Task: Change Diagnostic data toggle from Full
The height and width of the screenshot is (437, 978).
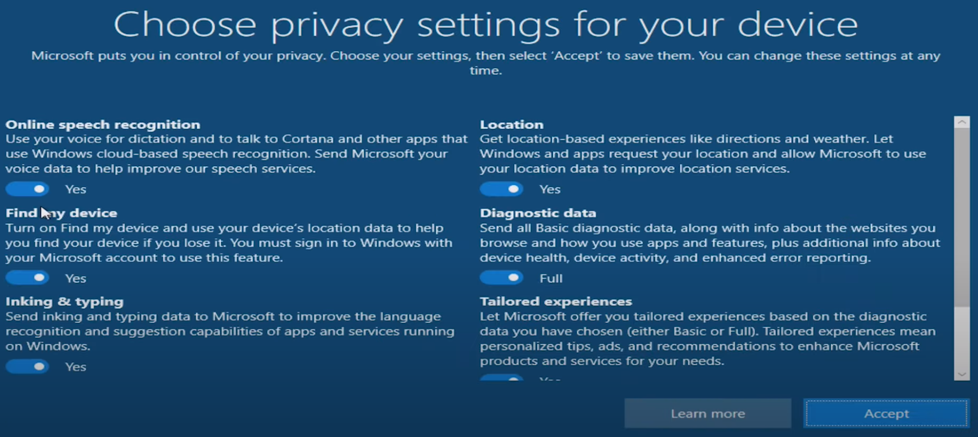Action: (x=501, y=278)
